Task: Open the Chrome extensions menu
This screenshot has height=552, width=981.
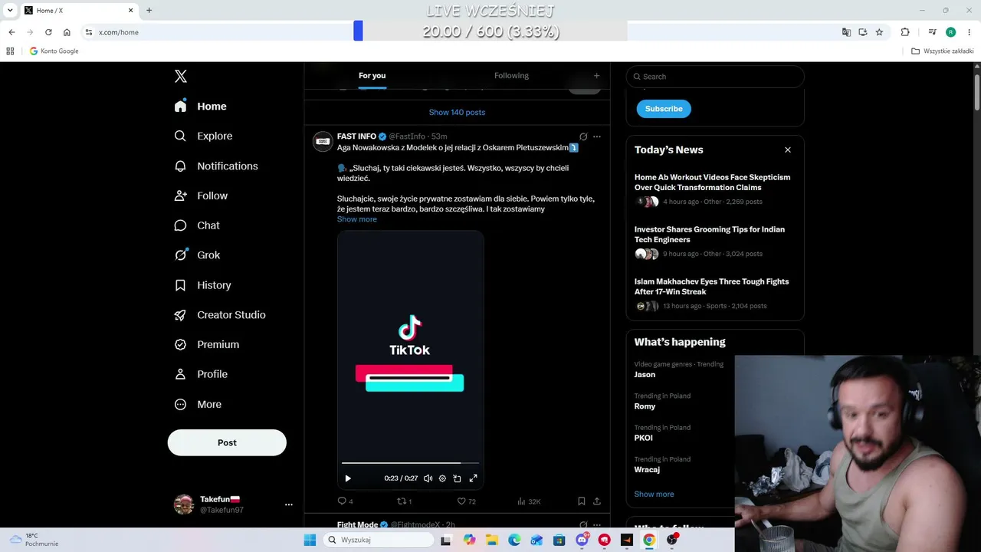Action: tap(905, 32)
